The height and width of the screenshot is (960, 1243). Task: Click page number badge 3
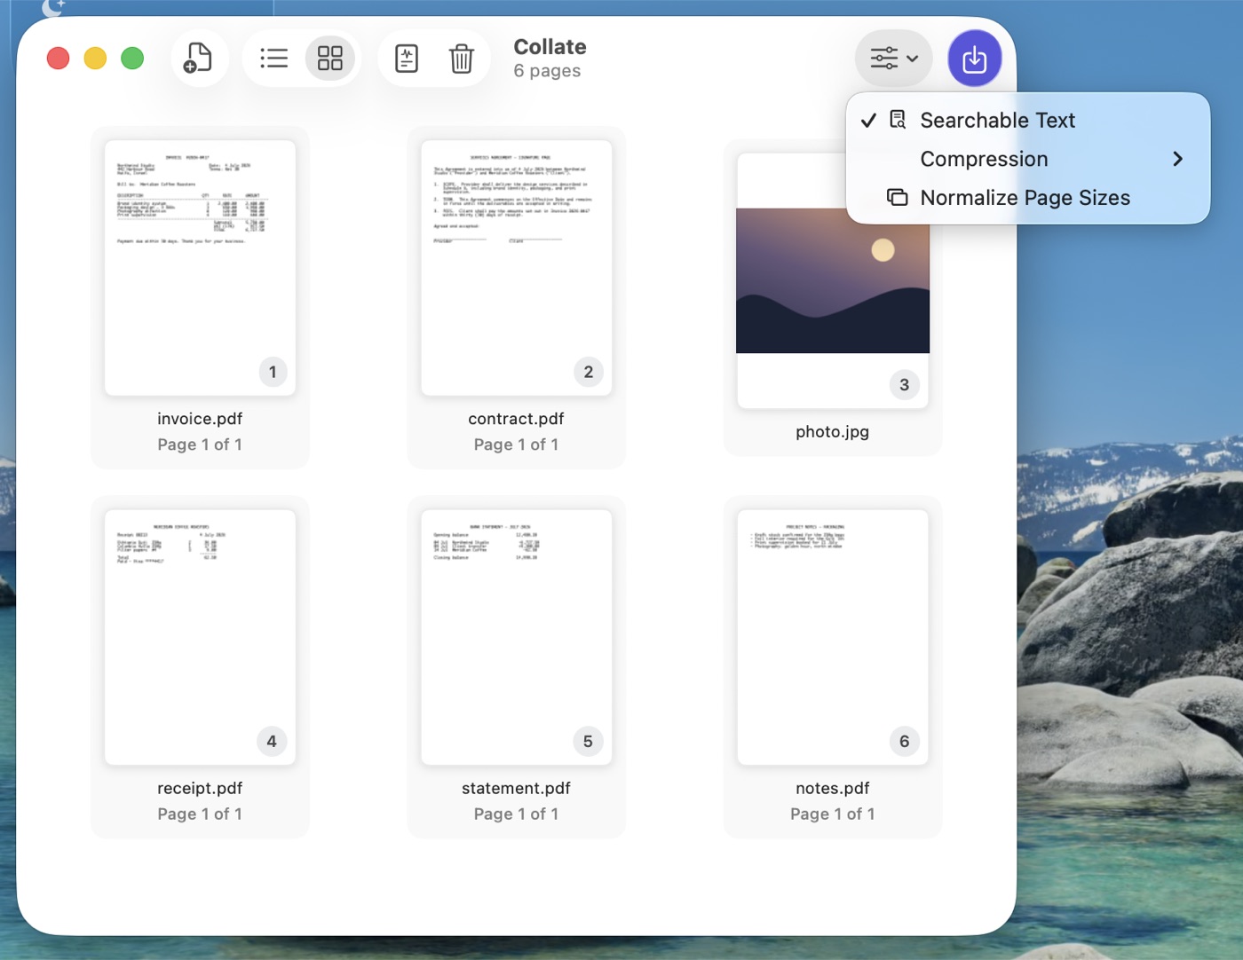905,385
